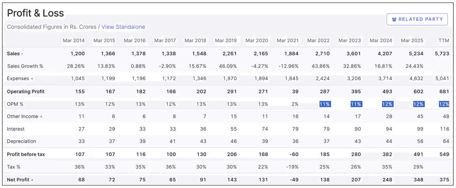Viewport: 456px width, 188px height.
Task: Click the people icon on Related Party button
Action: point(394,19)
